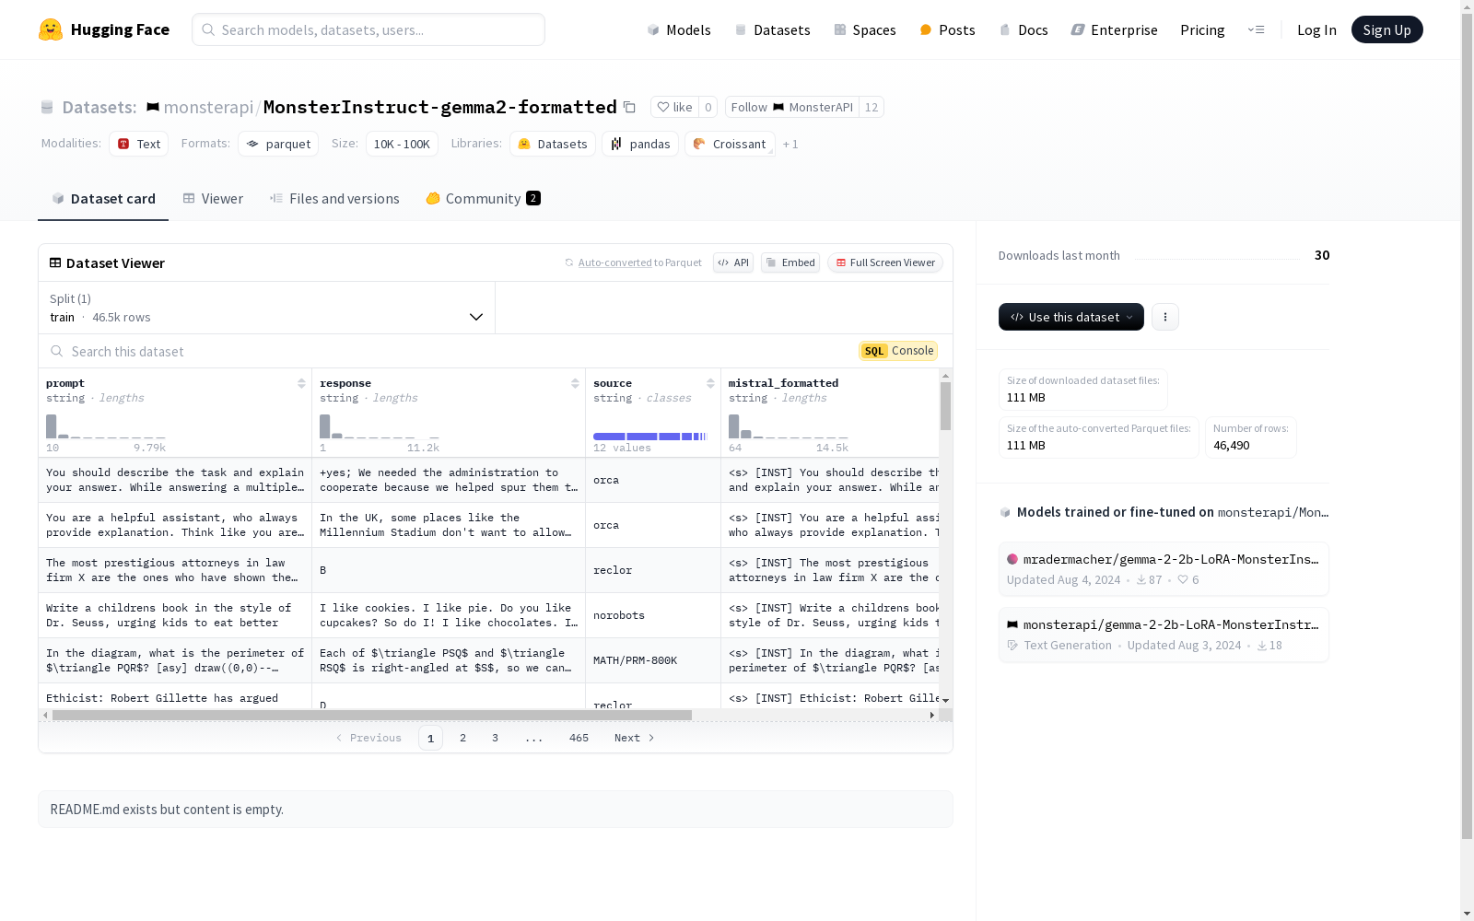The height and width of the screenshot is (921, 1474).
Task: Select the 10K - 100K size tag
Action: (x=402, y=144)
